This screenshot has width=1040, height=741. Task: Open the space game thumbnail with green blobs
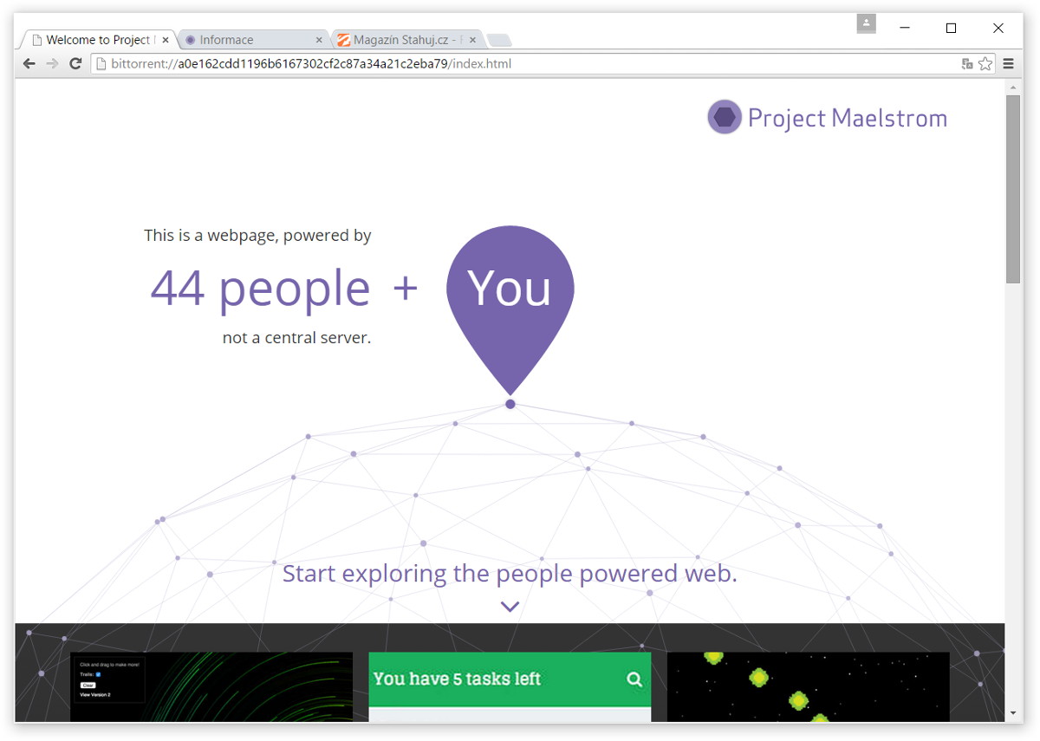[808, 686]
